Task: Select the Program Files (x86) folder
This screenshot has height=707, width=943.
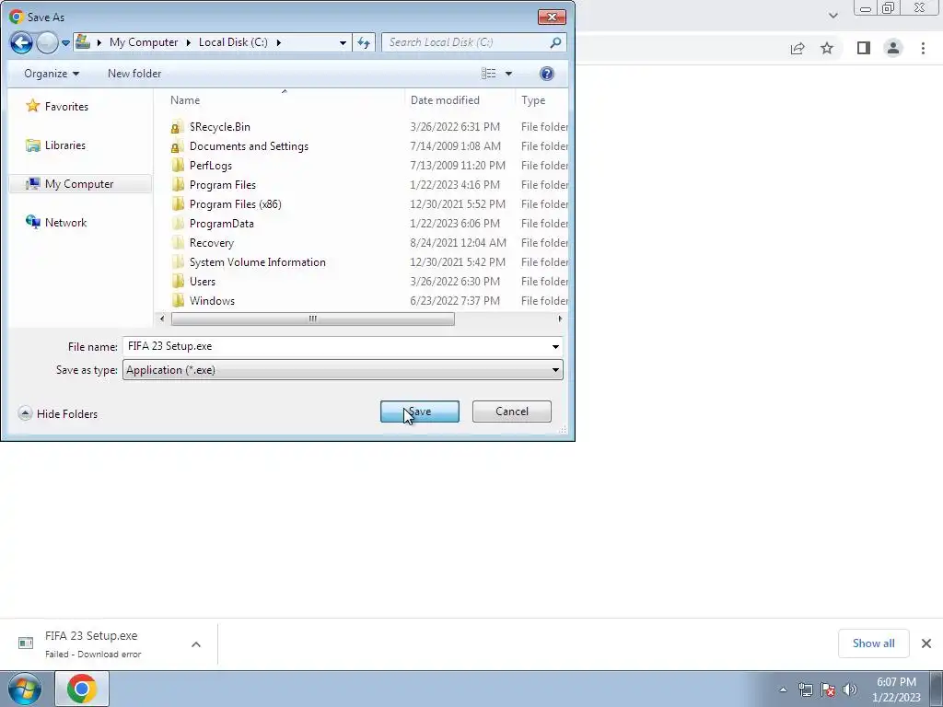Action: (235, 203)
